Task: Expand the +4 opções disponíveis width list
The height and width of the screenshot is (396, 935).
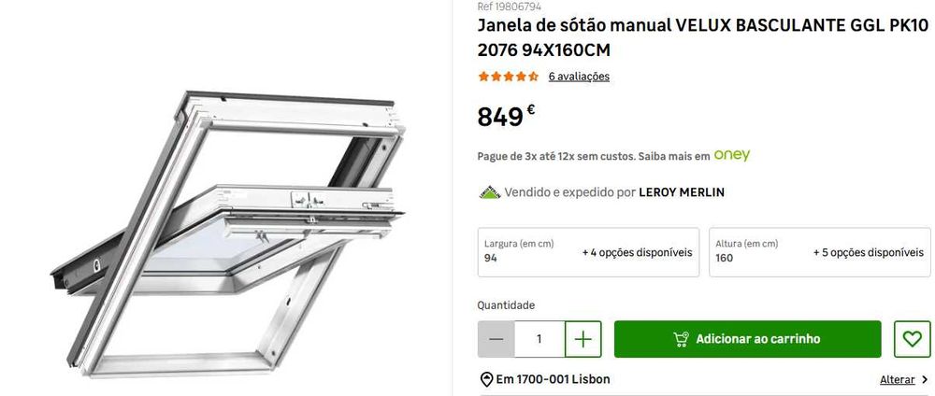Action: tap(638, 252)
